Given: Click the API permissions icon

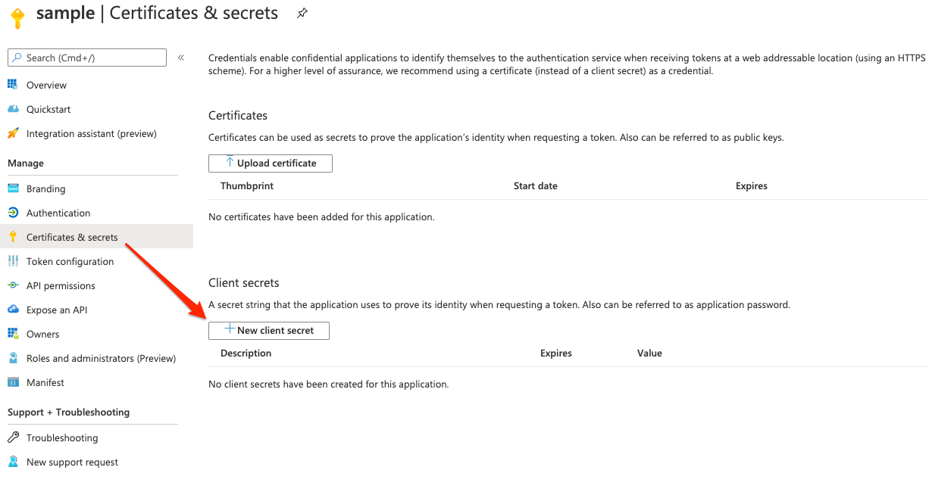Looking at the screenshot, I should coord(13,285).
